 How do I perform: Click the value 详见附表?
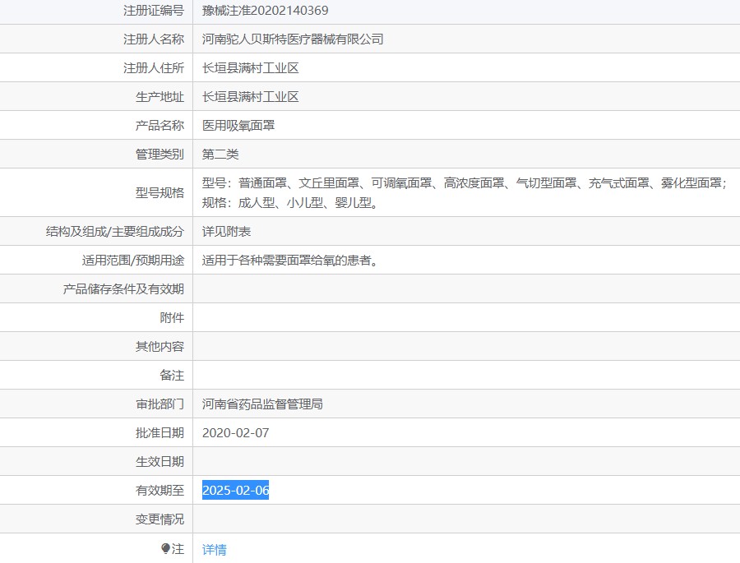point(227,231)
